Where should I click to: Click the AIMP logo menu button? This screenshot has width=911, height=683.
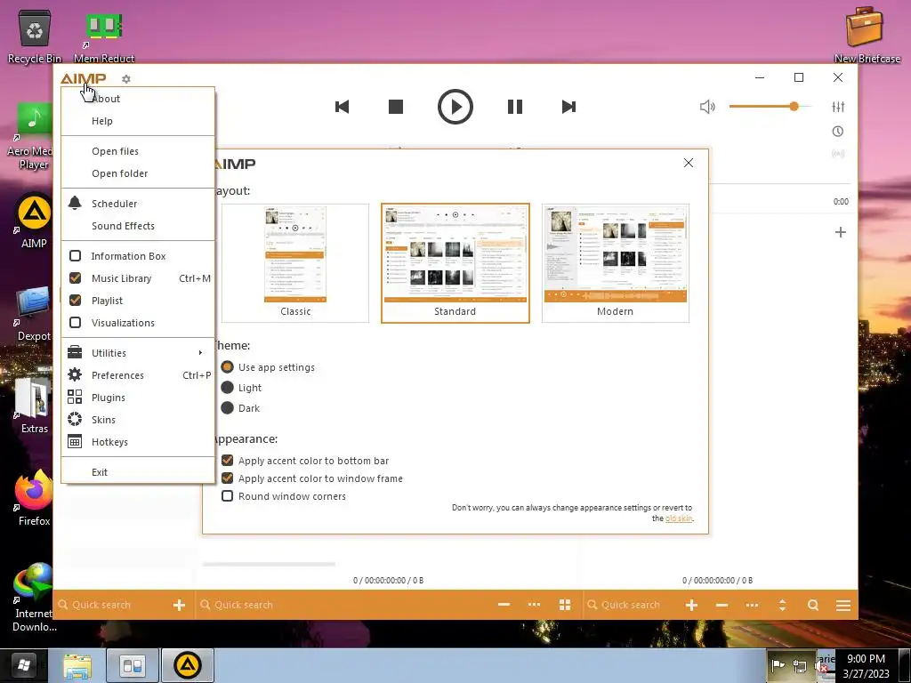click(83, 78)
